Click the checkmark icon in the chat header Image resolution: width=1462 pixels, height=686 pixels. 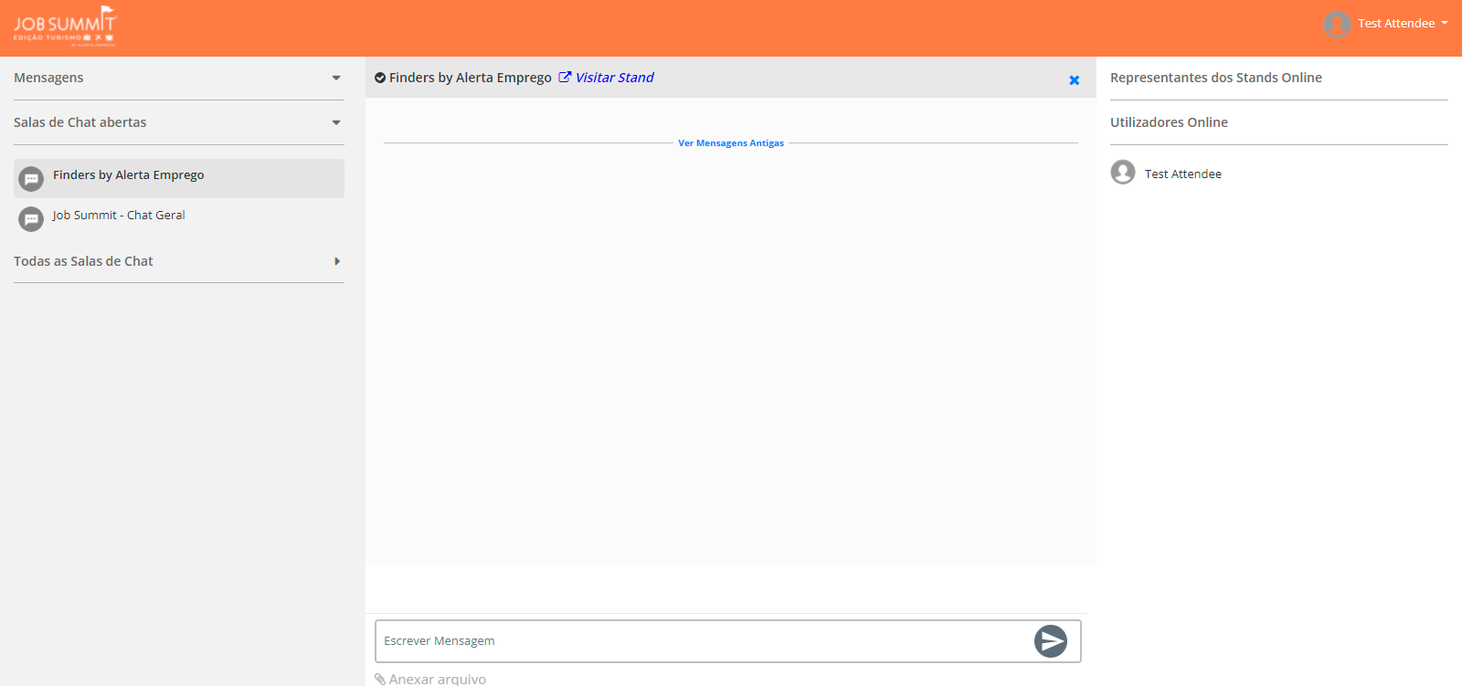380,78
